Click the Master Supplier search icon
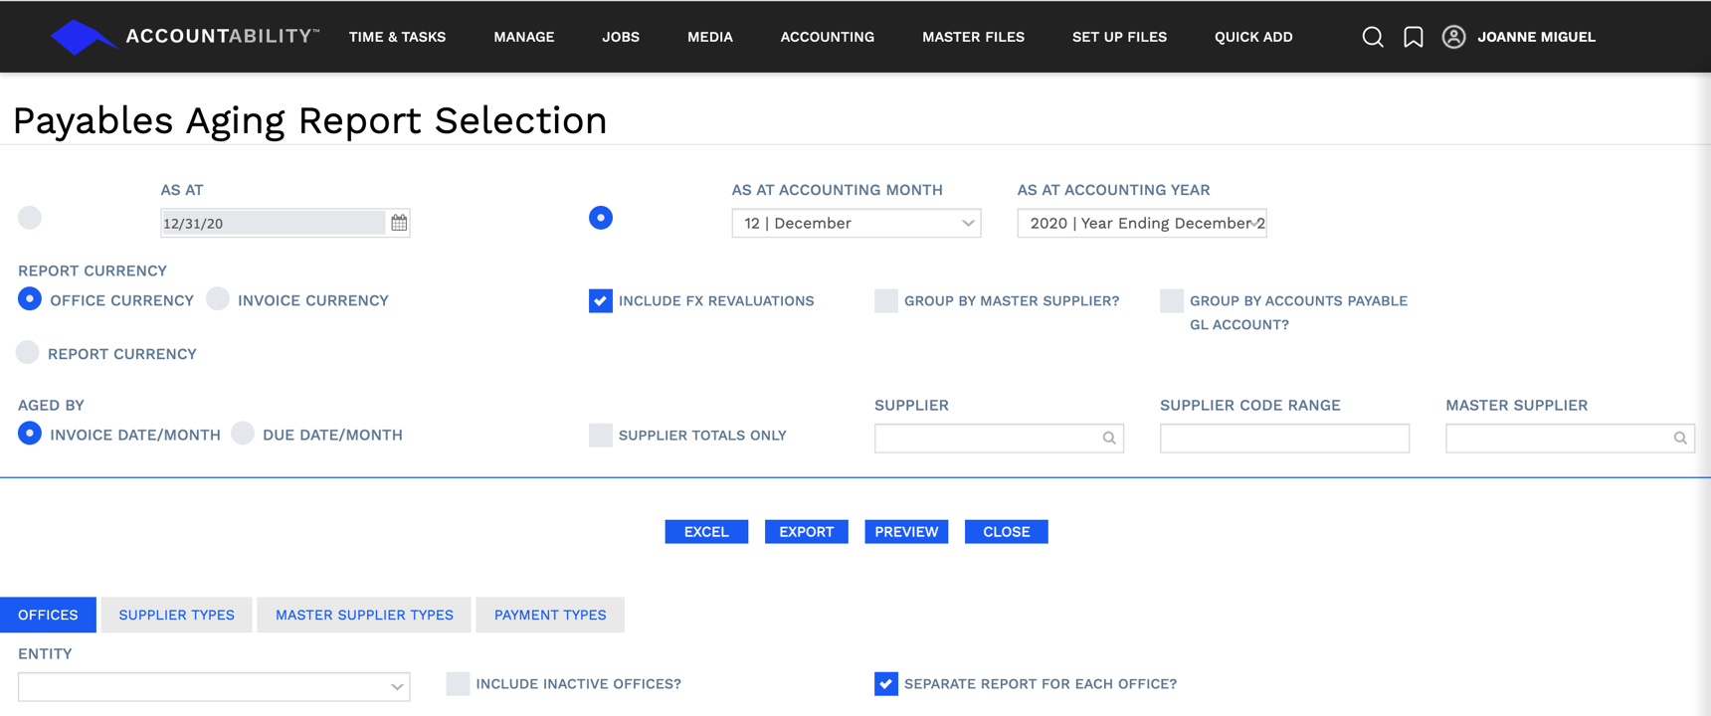The height and width of the screenshot is (716, 1711). 1680,439
